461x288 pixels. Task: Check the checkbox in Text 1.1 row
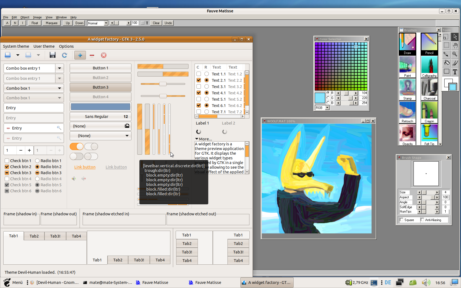(x=199, y=74)
